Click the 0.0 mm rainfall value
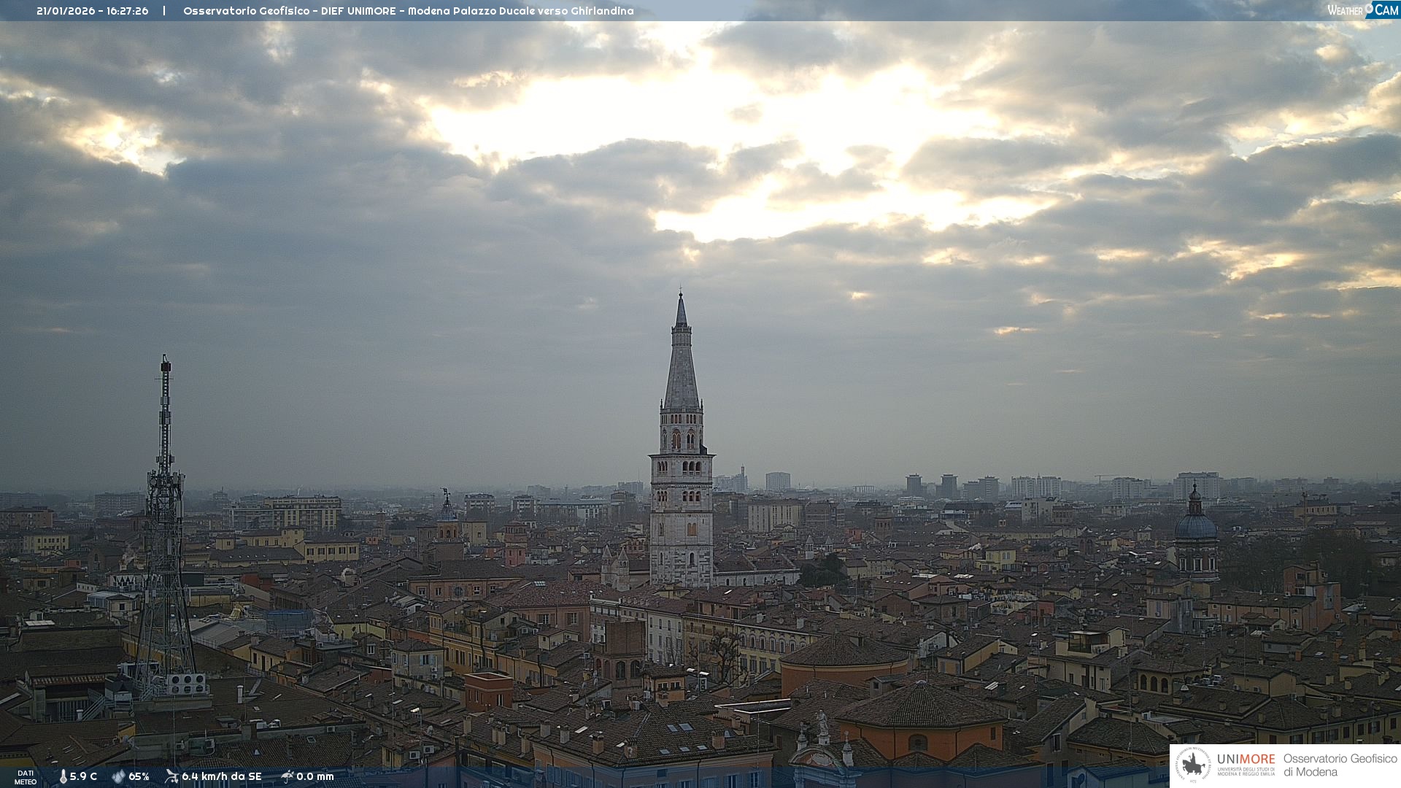This screenshot has width=1401, height=788. pos(314,776)
